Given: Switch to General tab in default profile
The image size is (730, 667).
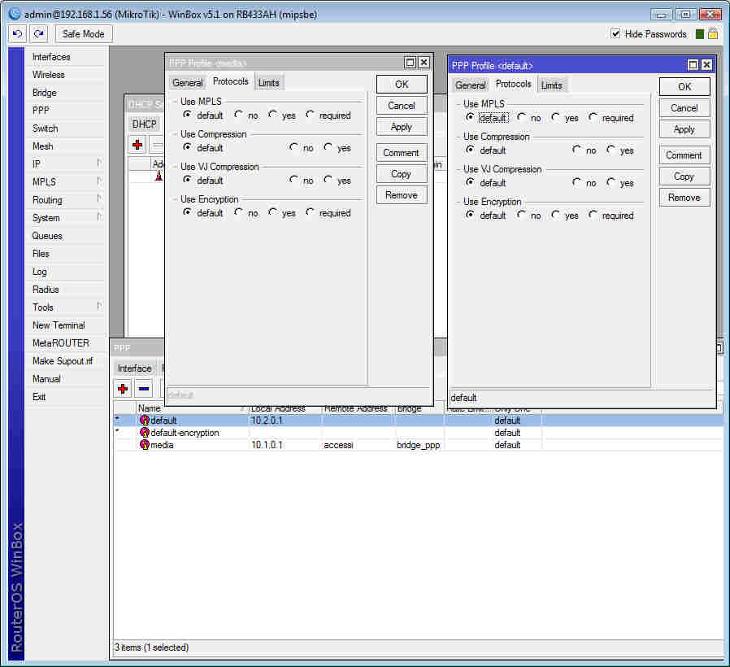Looking at the screenshot, I should click(470, 85).
